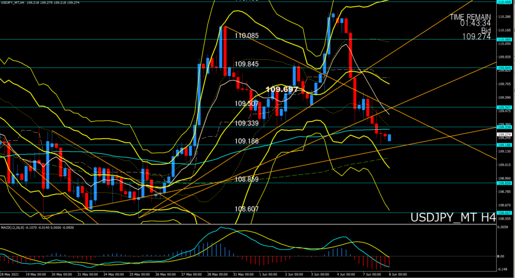Click the 31 May 00:00 time axis label
The height and width of the screenshot is (278, 515).
pos(243,274)
